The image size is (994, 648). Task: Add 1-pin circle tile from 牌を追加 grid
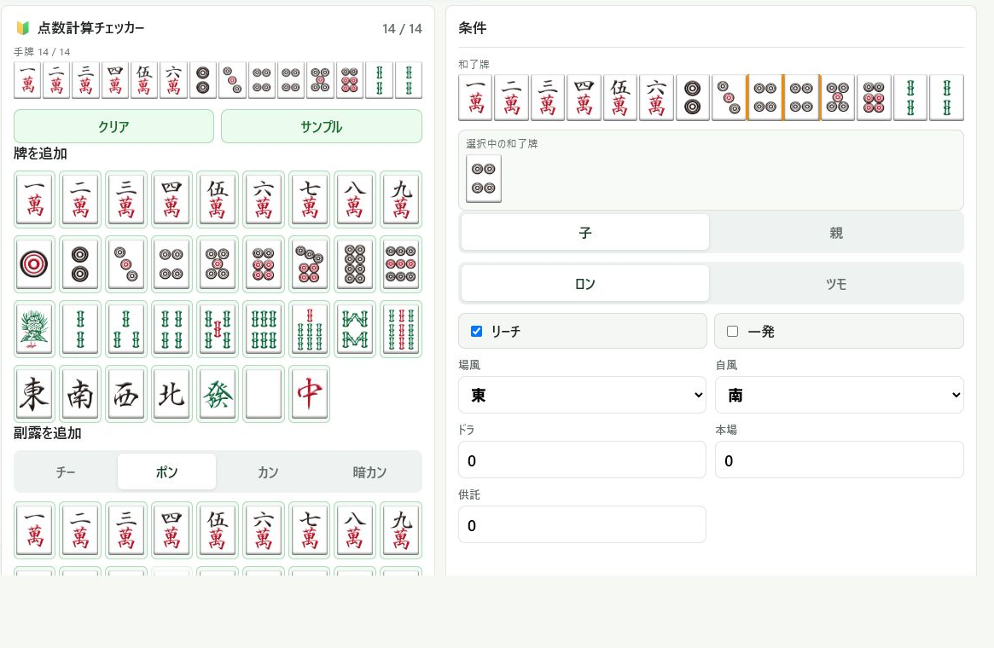[x=34, y=264]
